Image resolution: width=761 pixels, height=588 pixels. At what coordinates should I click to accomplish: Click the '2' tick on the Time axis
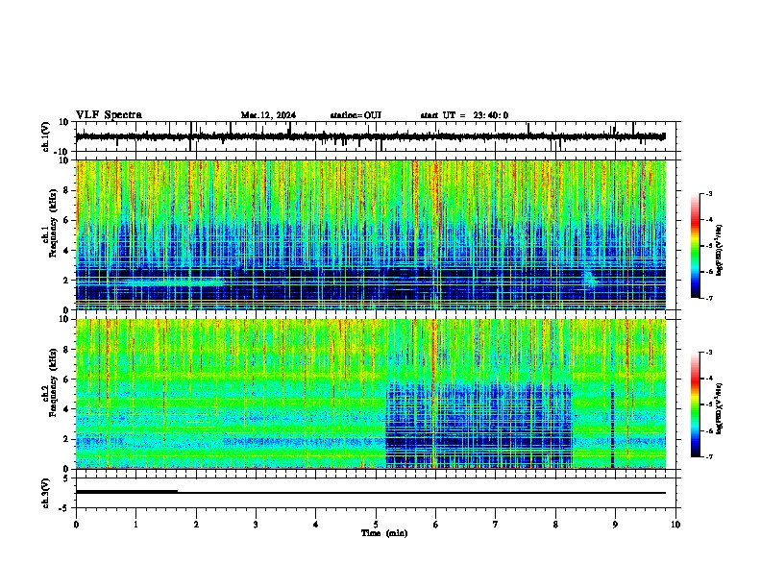[196, 525]
